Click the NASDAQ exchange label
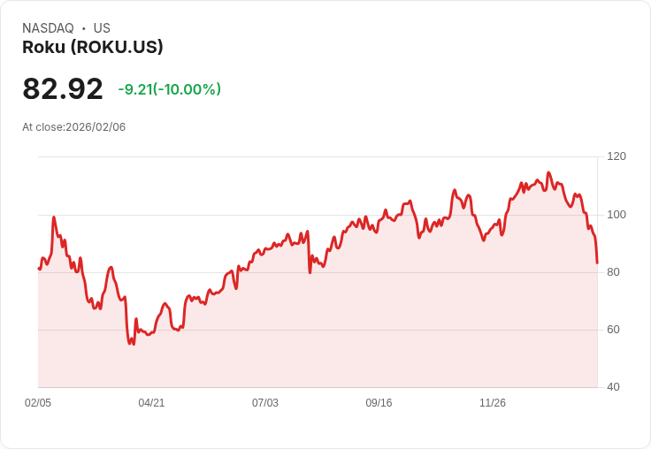This screenshot has height=449, width=651. pyautogui.click(x=48, y=28)
